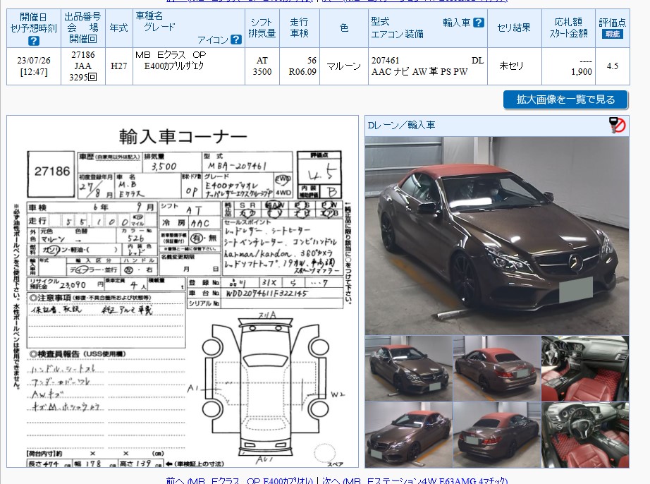Viewport: 650px width, 484px height.
Task: Click the start price 1,900 cell
Action: click(568, 66)
